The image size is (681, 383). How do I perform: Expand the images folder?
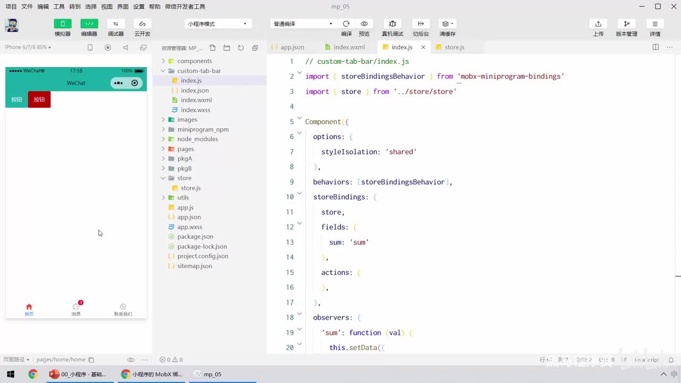pos(163,120)
